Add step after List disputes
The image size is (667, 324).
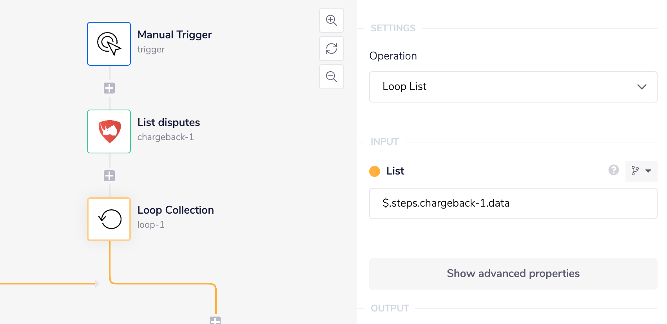point(109,176)
